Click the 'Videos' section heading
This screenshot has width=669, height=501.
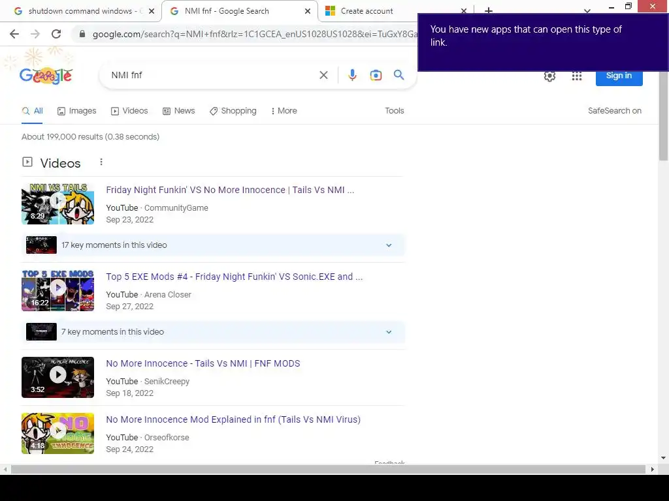tap(60, 163)
